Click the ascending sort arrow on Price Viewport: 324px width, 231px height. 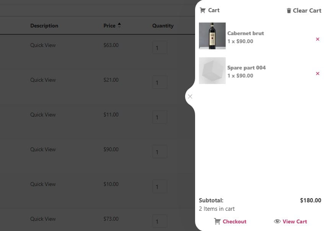tap(119, 24)
